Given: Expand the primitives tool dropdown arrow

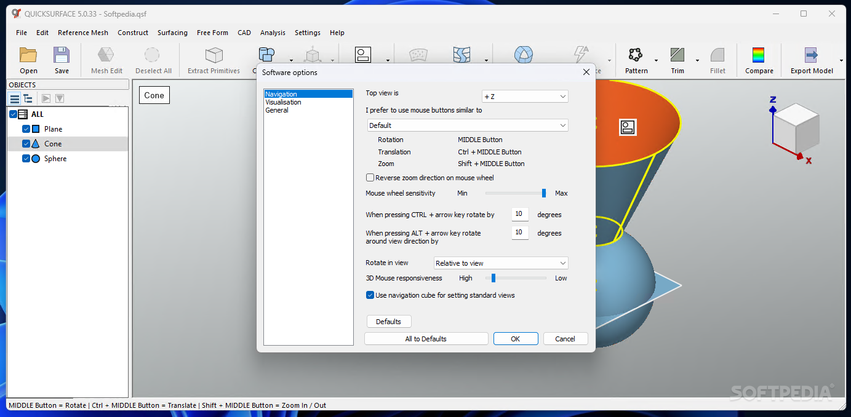Looking at the screenshot, I should pyautogui.click(x=291, y=60).
